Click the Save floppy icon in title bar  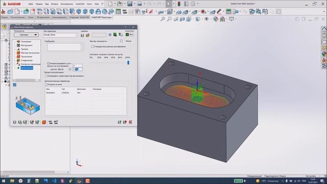point(130,4)
